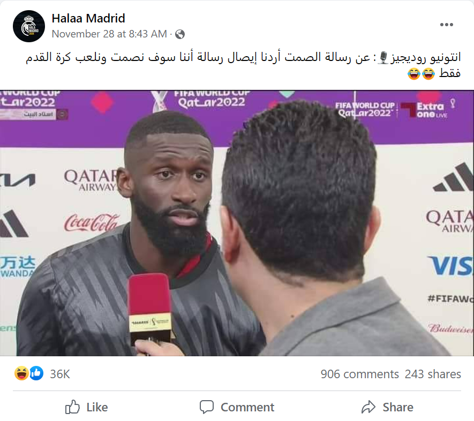Open the interview photo in the post
Screen dimensions: 474x421
[x=237, y=223]
